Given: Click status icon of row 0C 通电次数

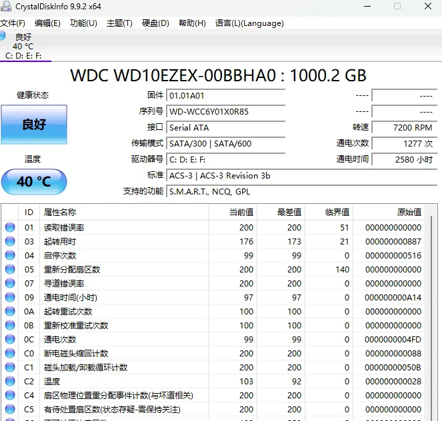Looking at the screenshot, I should click(10, 339).
